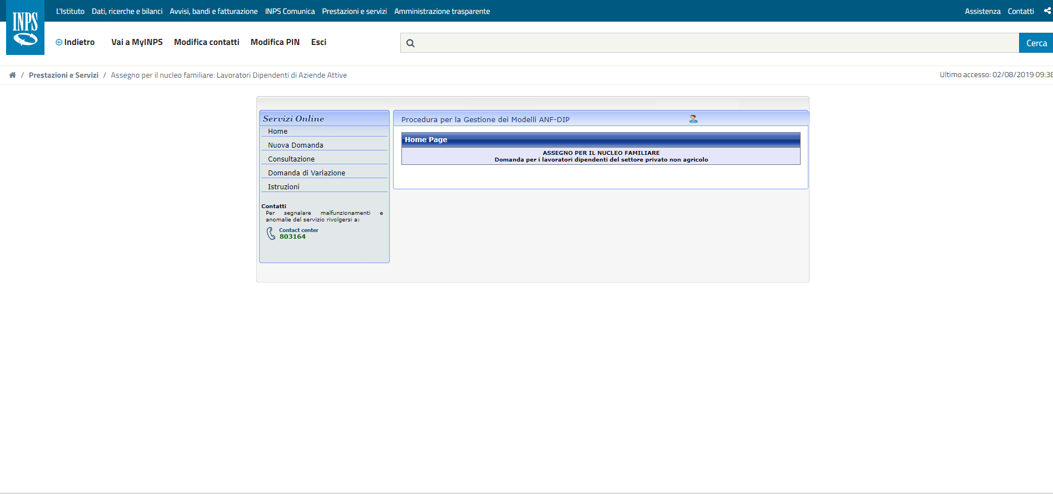Image resolution: width=1053 pixels, height=494 pixels.
Task: Click the user profile icon in the procedure header
Action: pos(693,119)
